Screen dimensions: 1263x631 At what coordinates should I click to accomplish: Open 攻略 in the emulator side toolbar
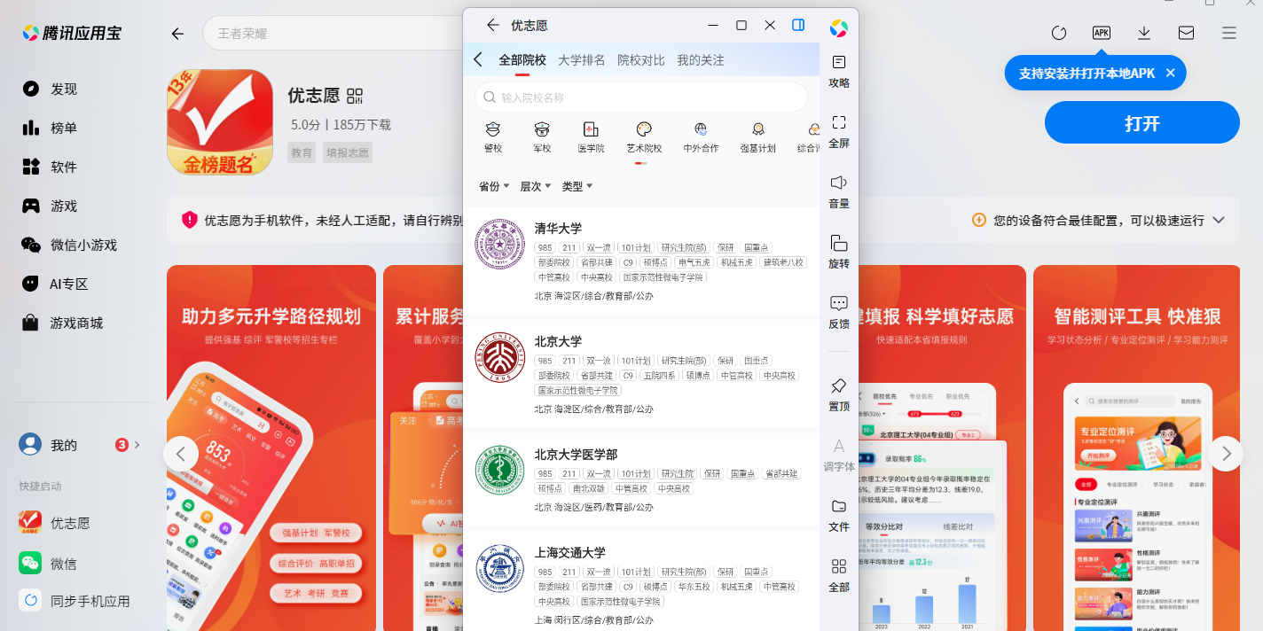coord(838,71)
